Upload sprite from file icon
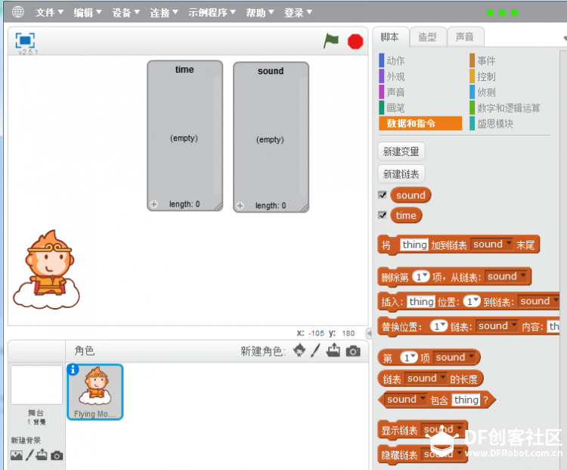 [x=333, y=350]
